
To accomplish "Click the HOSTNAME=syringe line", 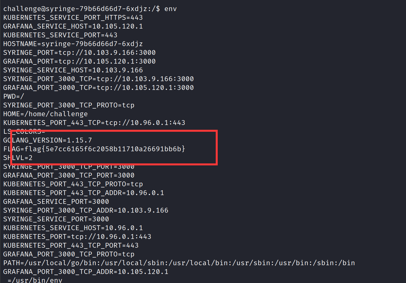I will [x=73, y=44].
